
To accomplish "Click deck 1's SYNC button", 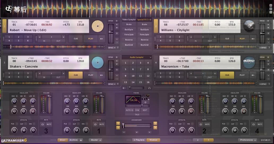I will [x=112, y=48].
